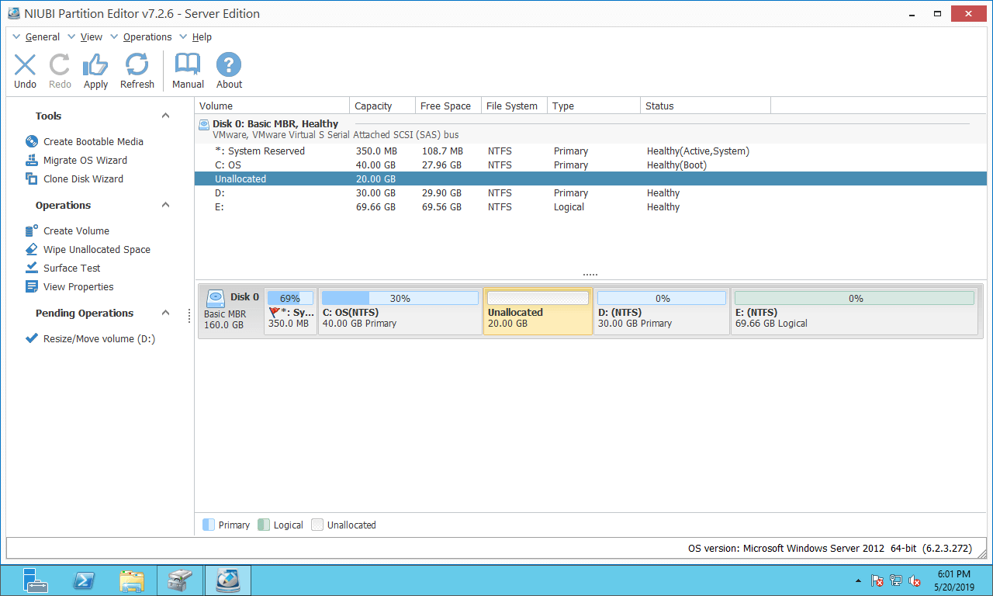Select the C: OS(NTFS) usage bar block
The width and height of the screenshot is (993, 596).
click(x=400, y=311)
